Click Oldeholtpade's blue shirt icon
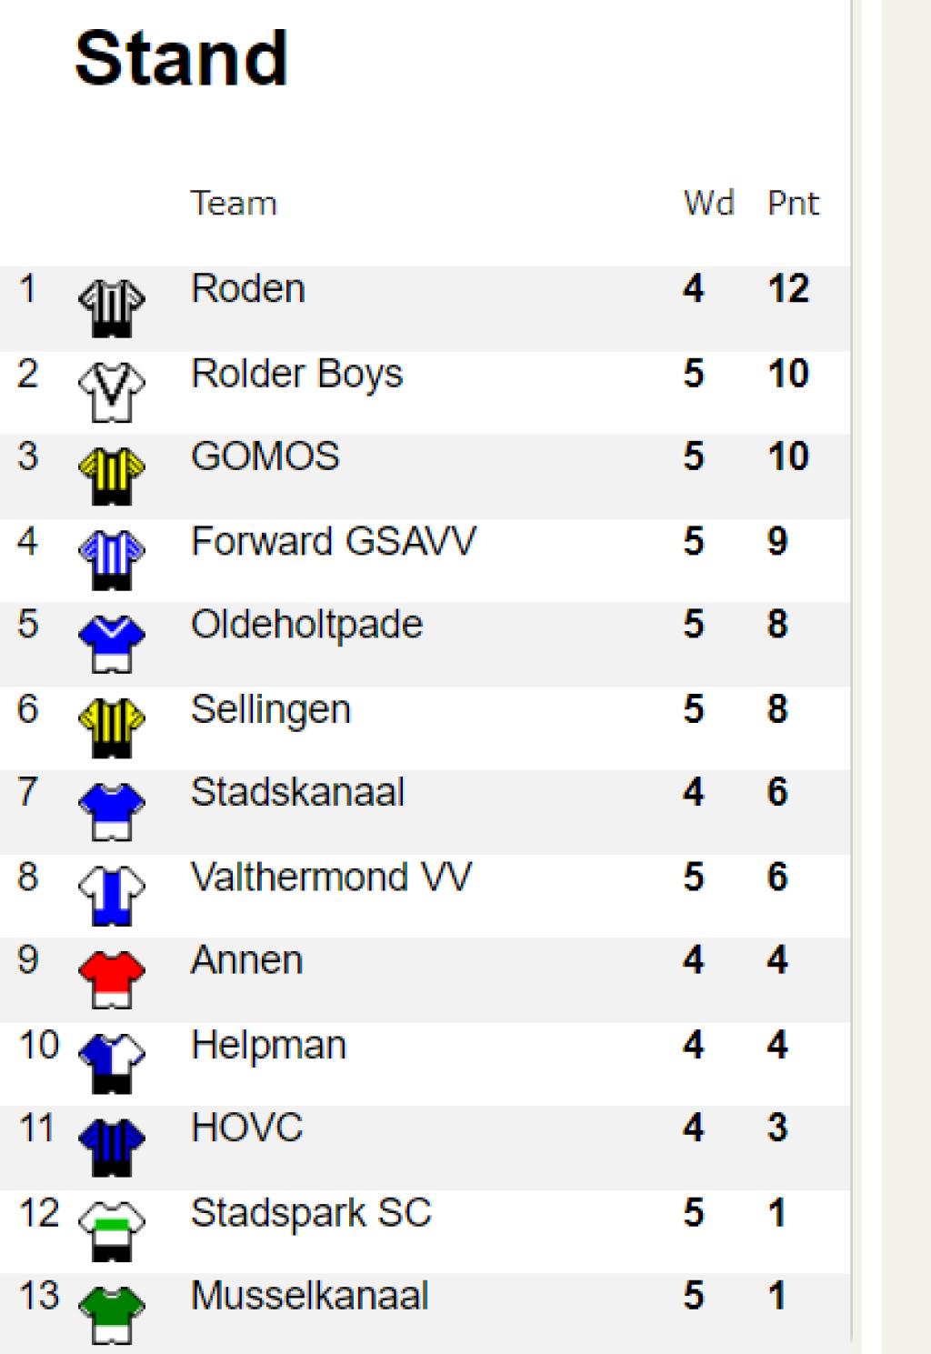Image resolution: width=931 pixels, height=1354 pixels. point(111,644)
